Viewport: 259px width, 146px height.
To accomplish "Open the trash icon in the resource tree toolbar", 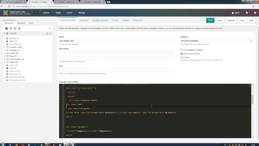I will pos(49,28).
